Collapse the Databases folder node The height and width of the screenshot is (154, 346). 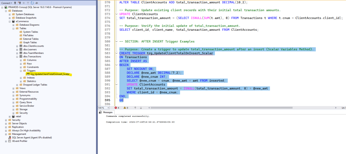pyautogui.click(x=6, y=11)
